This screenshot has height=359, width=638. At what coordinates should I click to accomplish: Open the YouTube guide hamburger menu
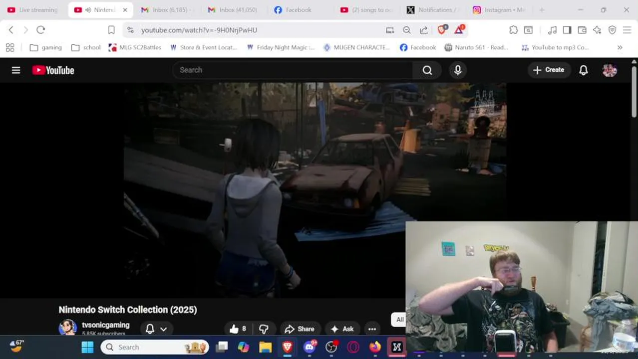pos(16,70)
